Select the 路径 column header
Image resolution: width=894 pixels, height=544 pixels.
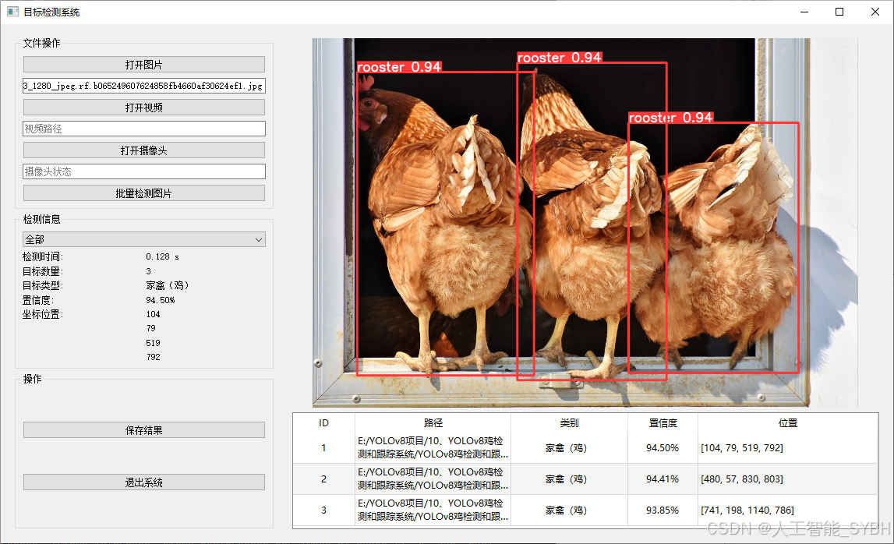click(x=433, y=422)
